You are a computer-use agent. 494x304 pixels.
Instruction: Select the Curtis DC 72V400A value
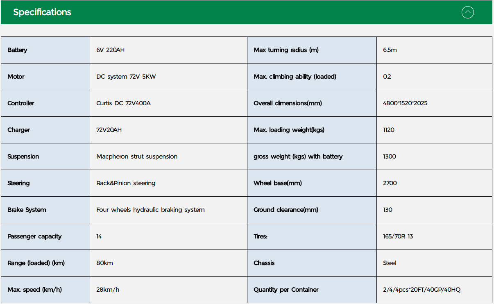(x=123, y=103)
